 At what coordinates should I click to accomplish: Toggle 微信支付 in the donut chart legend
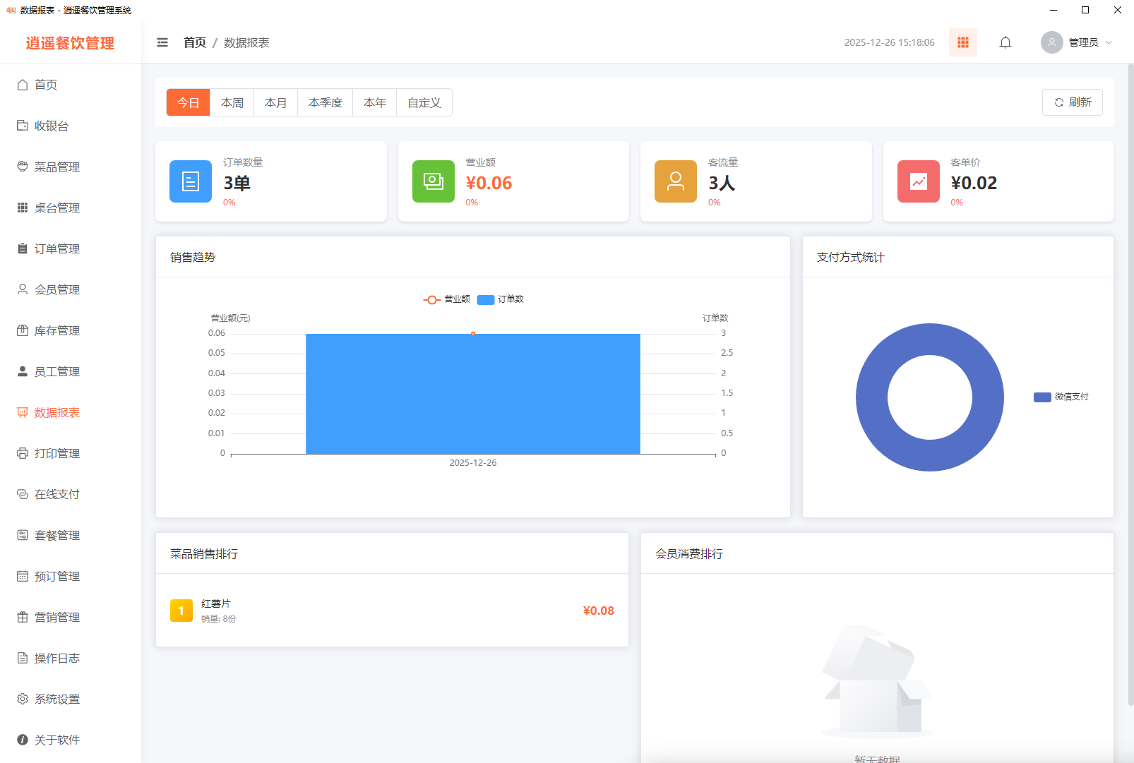pos(1061,397)
